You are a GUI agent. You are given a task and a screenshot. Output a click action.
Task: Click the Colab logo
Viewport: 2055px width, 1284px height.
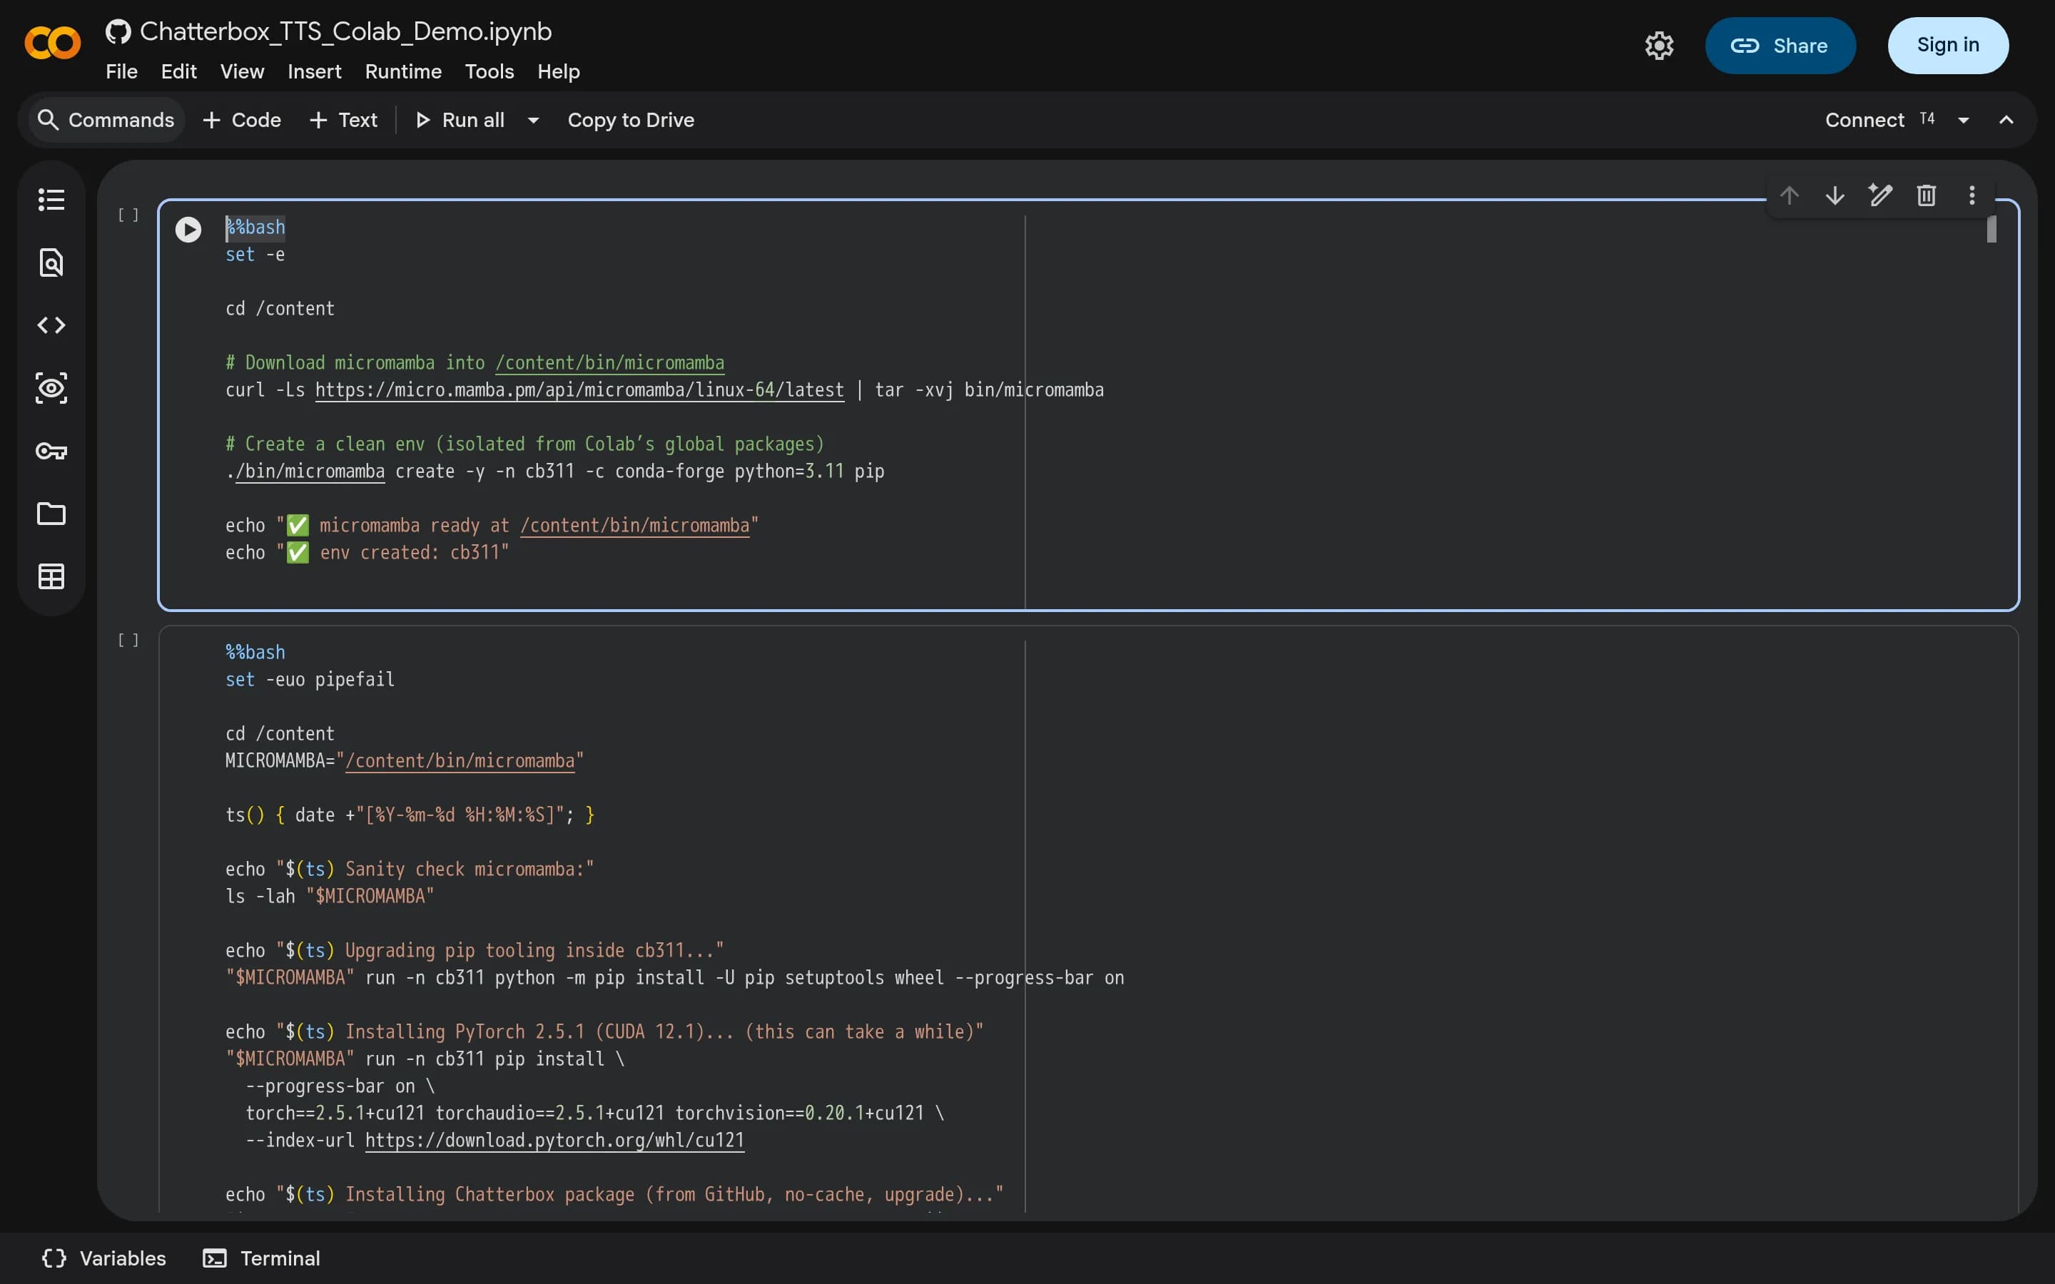click(x=53, y=44)
